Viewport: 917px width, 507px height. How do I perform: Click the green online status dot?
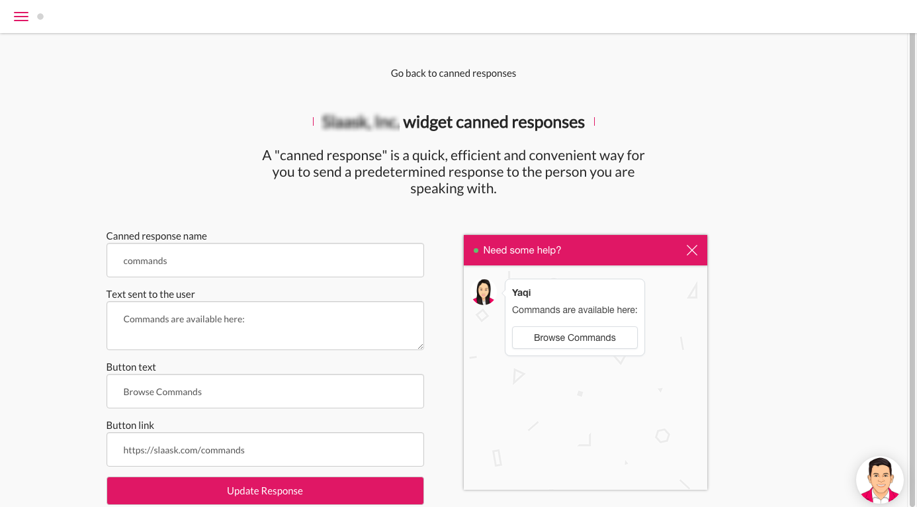pos(476,251)
